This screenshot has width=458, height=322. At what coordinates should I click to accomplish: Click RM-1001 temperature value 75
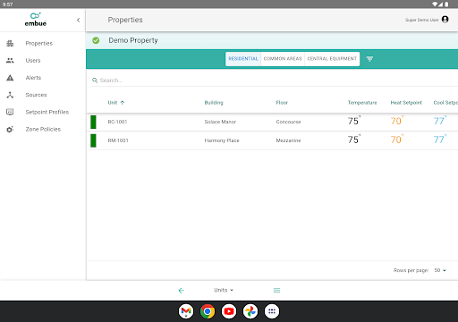coord(354,140)
